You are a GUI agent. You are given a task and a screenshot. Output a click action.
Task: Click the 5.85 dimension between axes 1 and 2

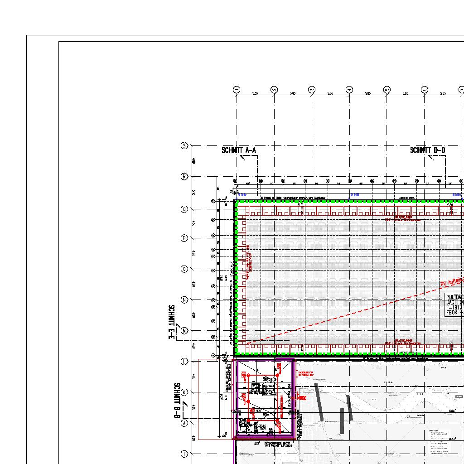255,93
